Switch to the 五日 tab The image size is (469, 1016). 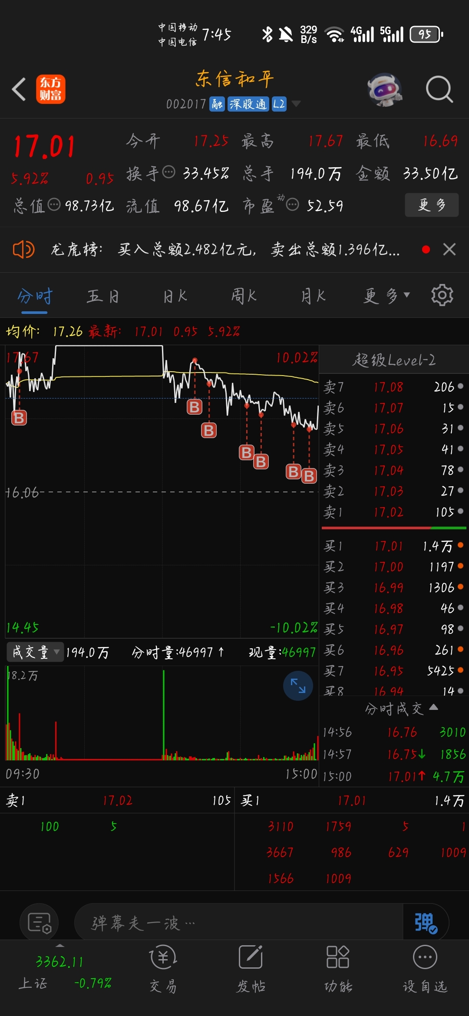103,297
